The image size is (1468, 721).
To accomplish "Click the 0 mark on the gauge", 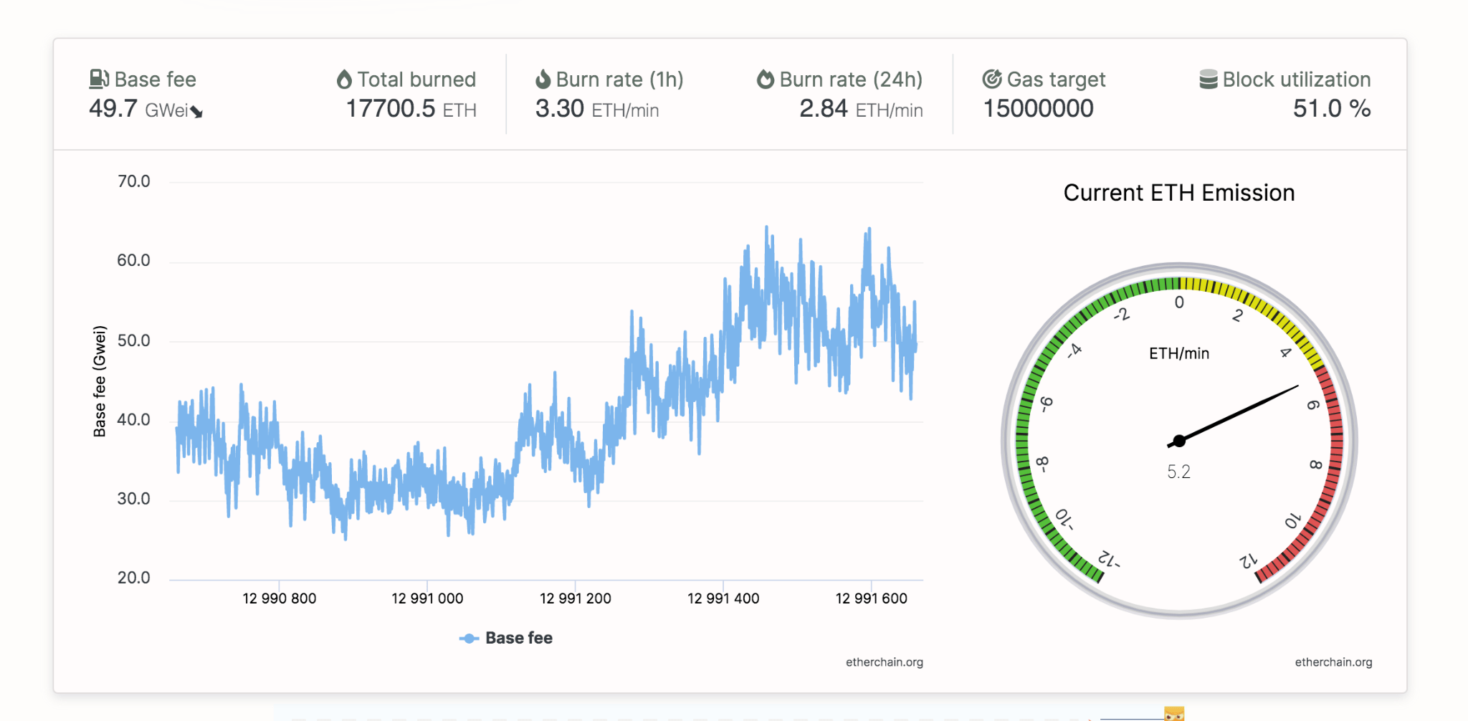I will 1179,302.
